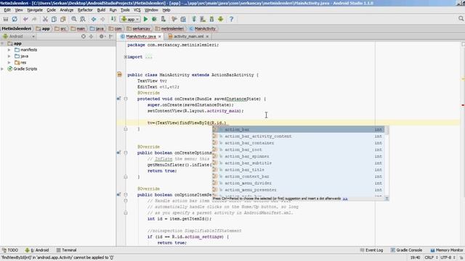Click the Synchronize refresh icon

pos(15,20)
